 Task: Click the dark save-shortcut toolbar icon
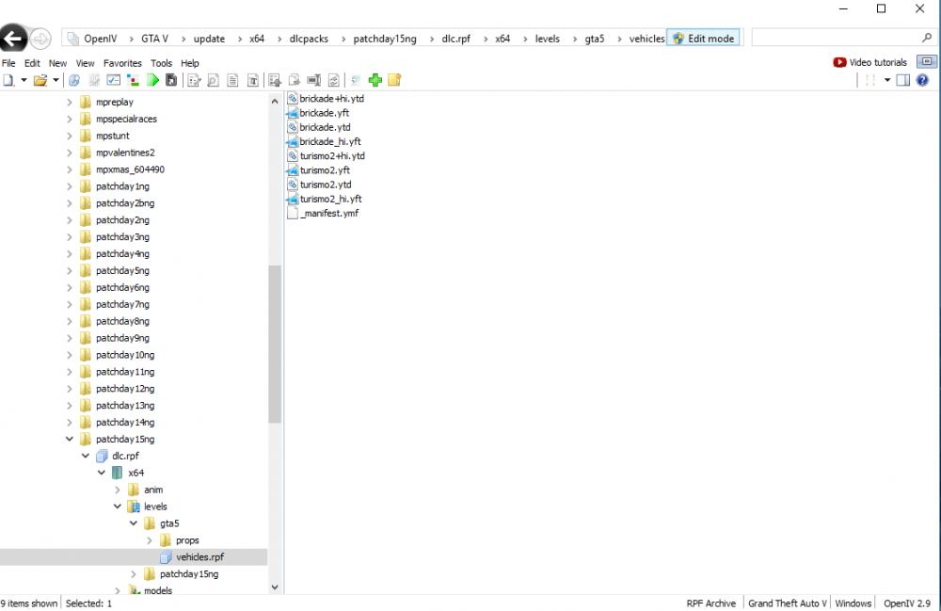[171, 80]
